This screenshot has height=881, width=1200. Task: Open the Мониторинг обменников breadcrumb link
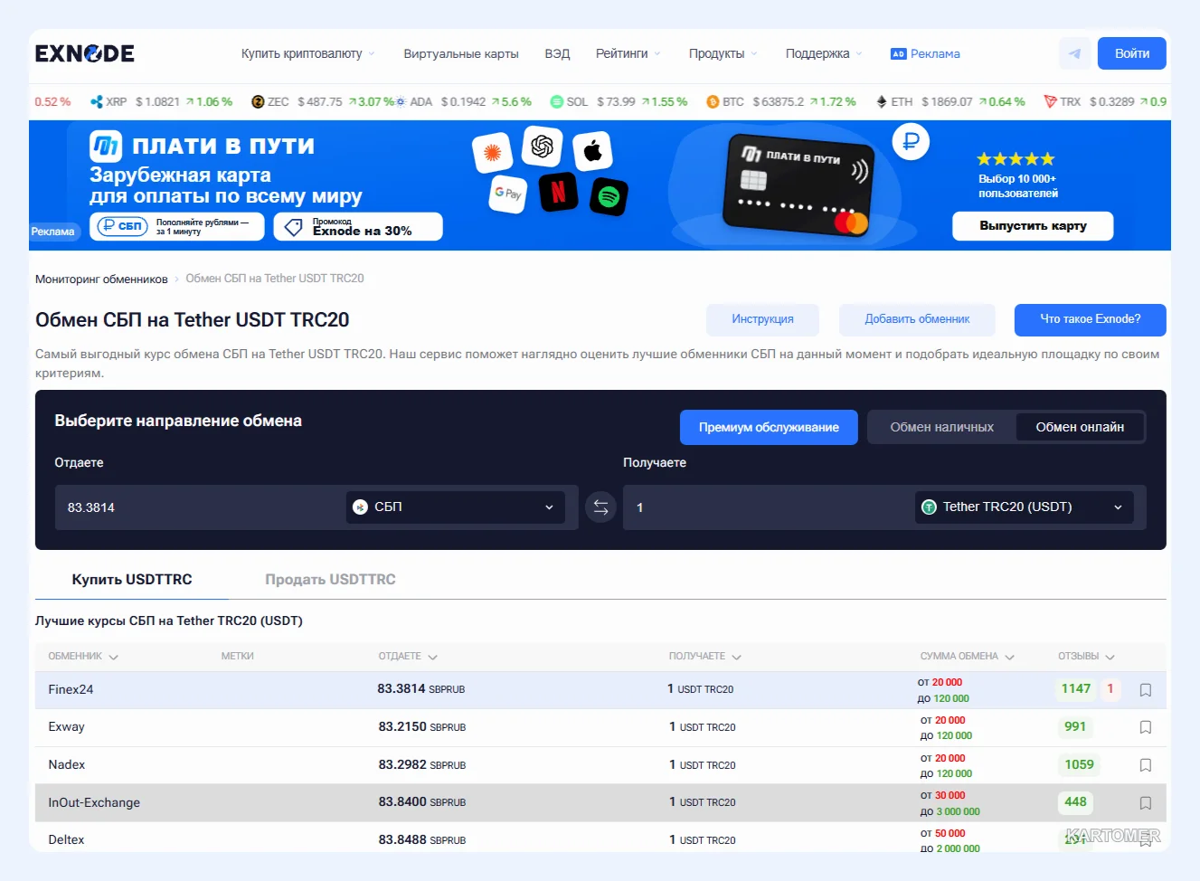101,279
